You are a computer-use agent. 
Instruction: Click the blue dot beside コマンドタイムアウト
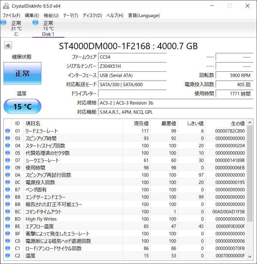[x=7, y=211]
